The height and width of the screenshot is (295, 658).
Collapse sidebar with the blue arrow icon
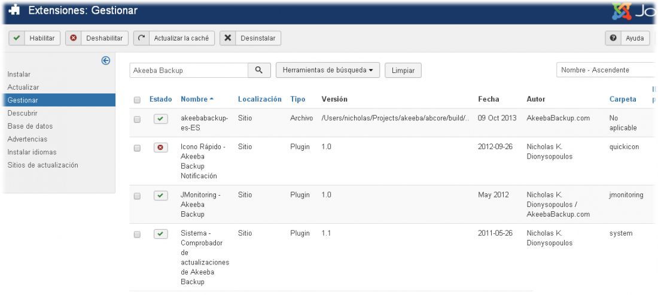pyautogui.click(x=106, y=60)
